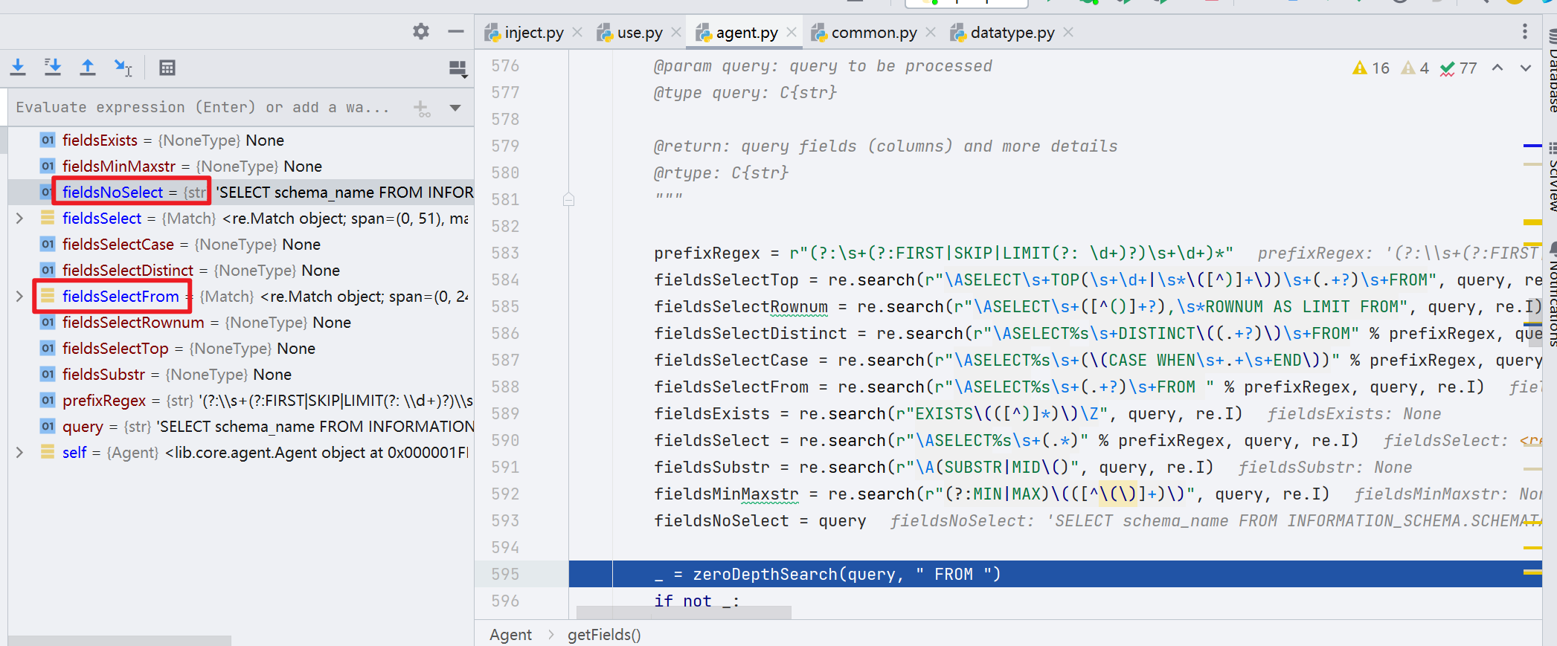1557x646 pixels.
Task: Open debugger panel settings gear
Action: tap(421, 31)
